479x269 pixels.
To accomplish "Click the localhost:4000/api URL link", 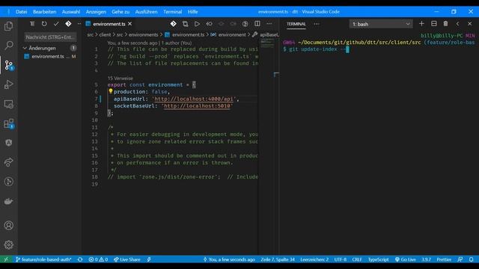I will click(x=194, y=99).
